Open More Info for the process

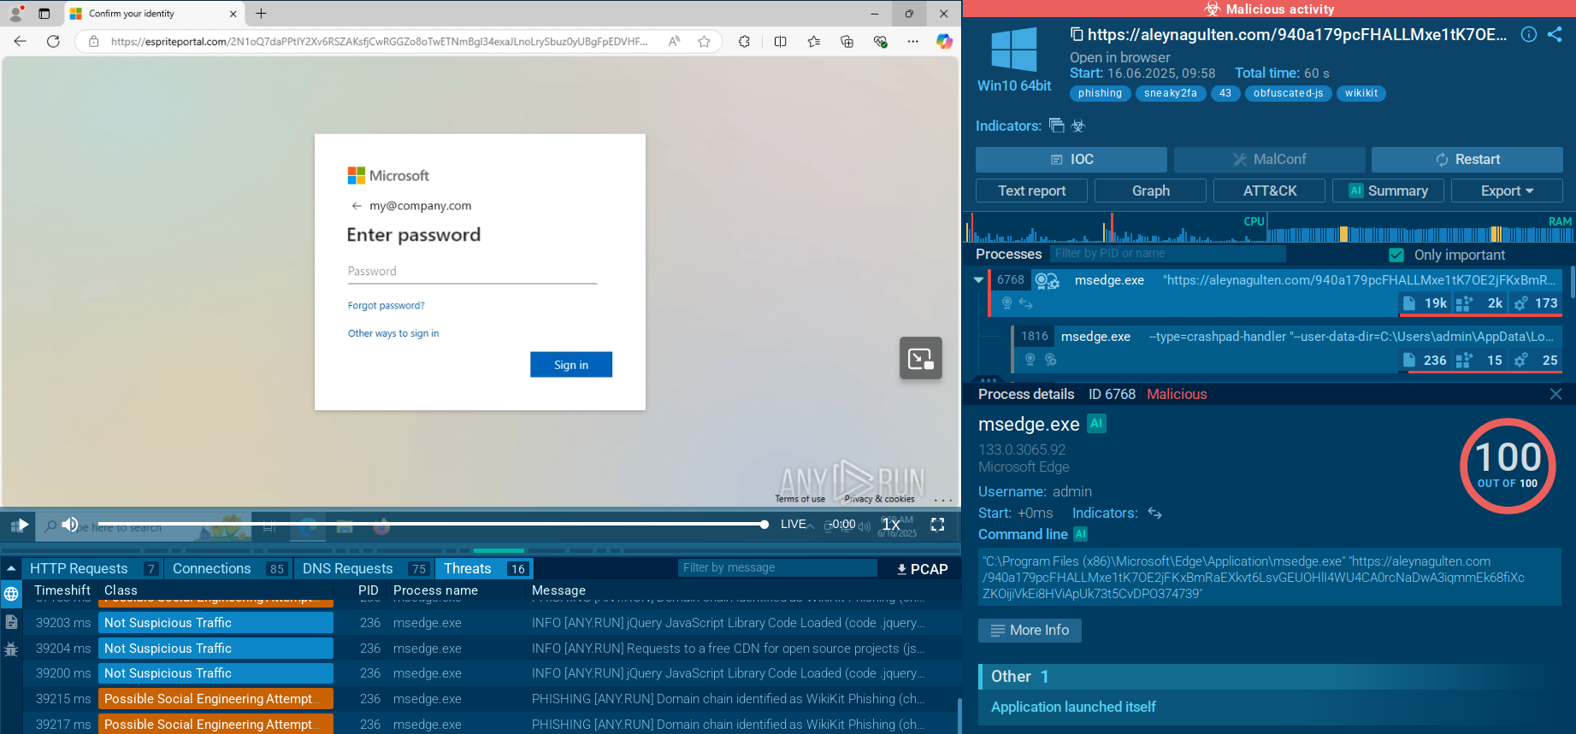[x=1030, y=631]
